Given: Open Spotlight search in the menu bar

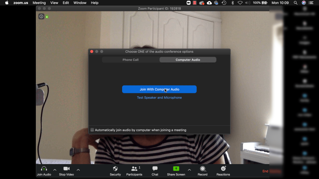Looking at the screenshot, I should (x=295, y=3).
